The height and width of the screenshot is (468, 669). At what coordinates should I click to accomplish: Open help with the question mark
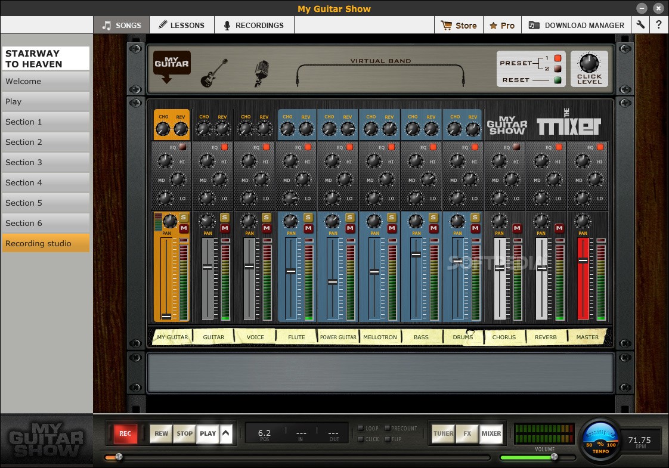[658, 25]
